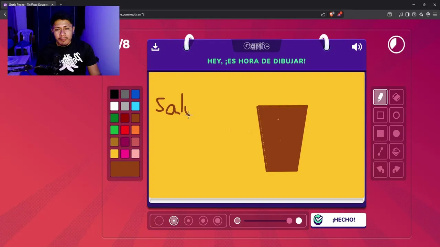Pick the yellow color swatch
The width and height of the screenshot is (440, 247).
point(114,154)
